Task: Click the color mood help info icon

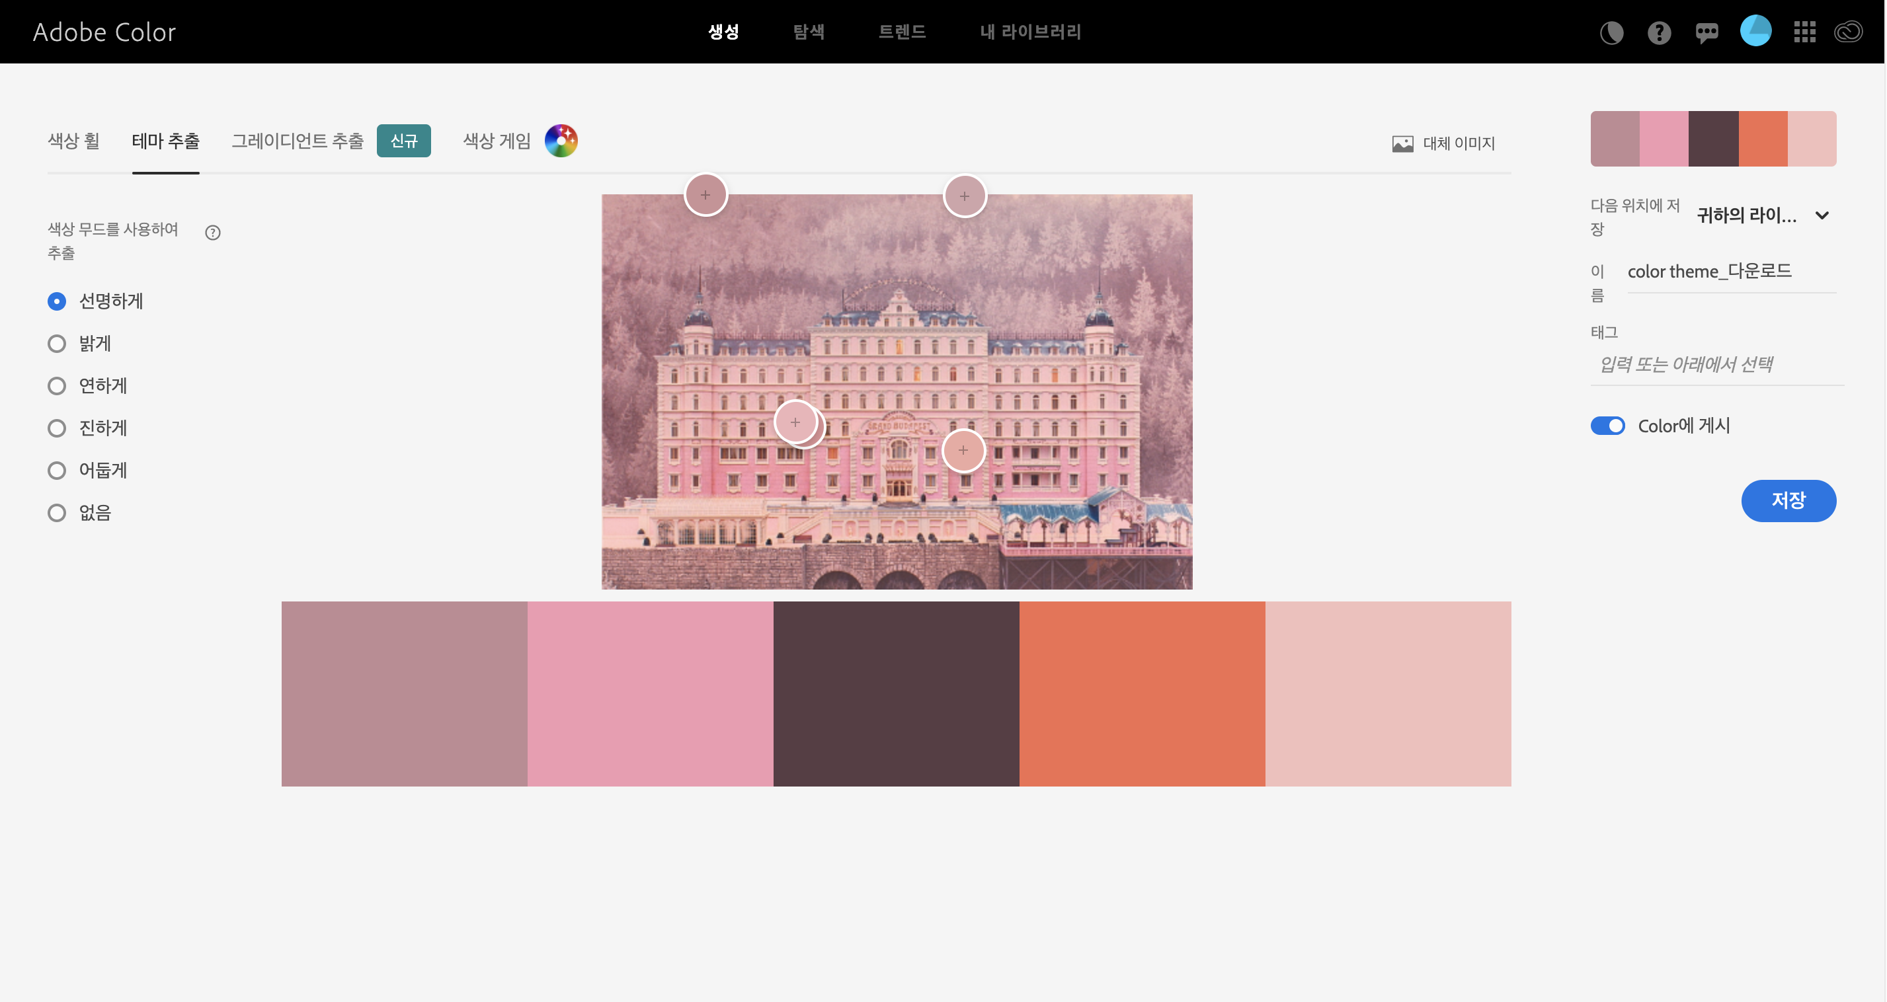Action: (212, 233)
